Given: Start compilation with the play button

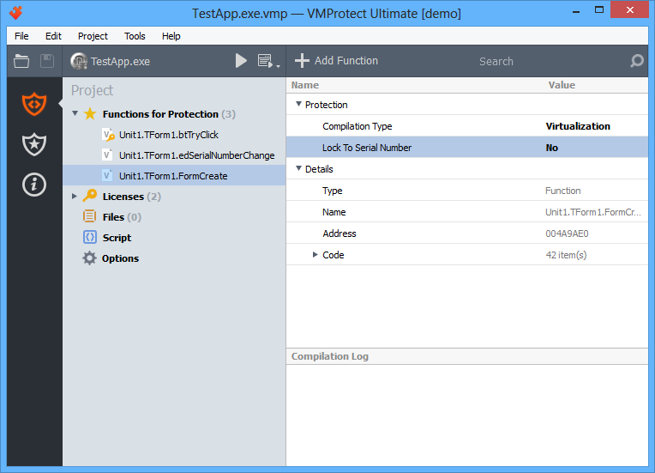Looking at the screenshot, I should point(241,61).
